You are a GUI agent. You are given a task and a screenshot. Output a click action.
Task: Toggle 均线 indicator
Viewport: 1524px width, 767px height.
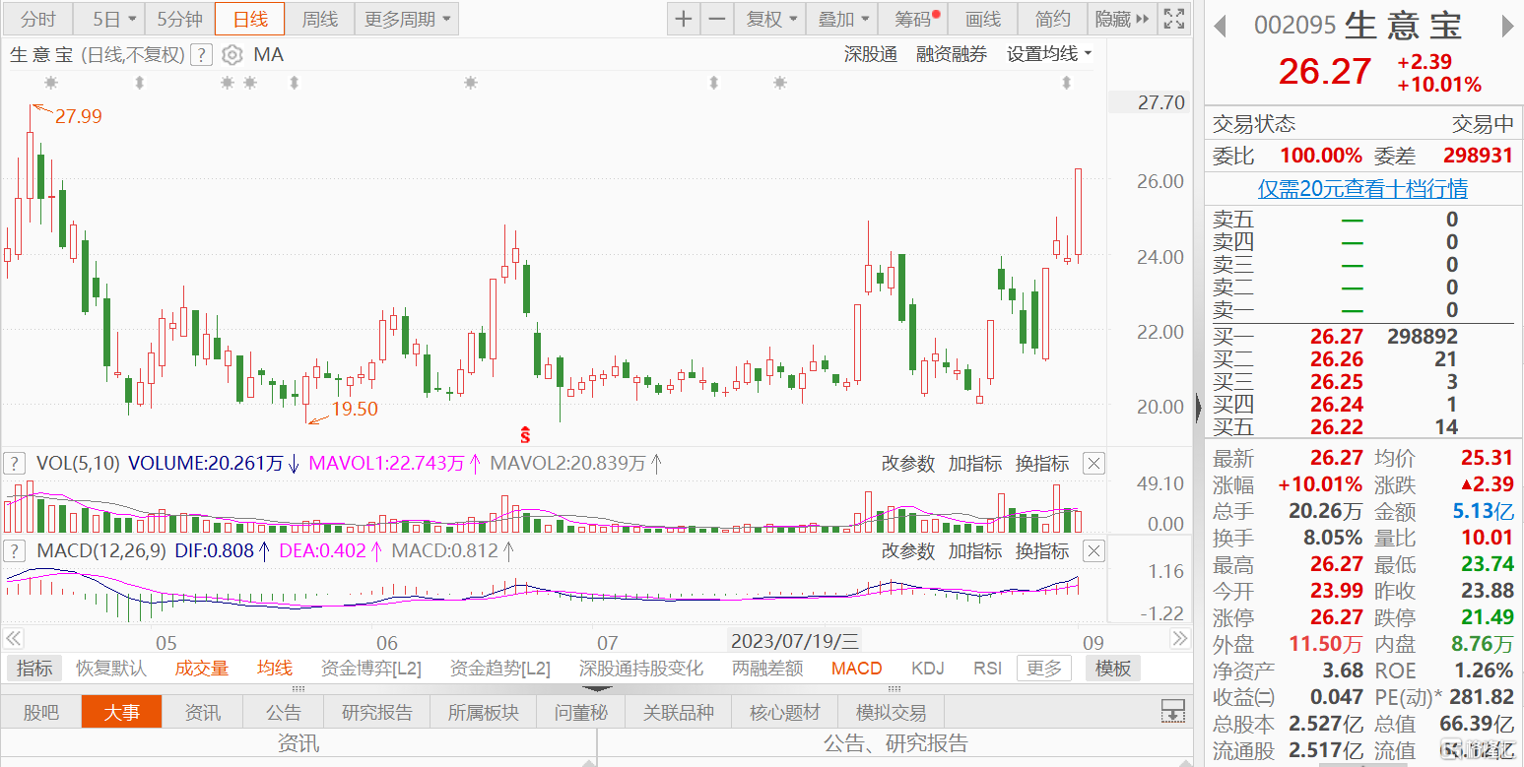tap(275, 669)
